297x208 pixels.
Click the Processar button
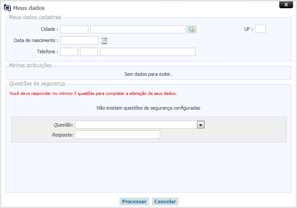[x=134, y=201]
